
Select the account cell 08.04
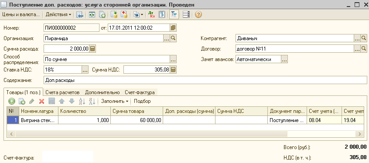click(324, 120)
